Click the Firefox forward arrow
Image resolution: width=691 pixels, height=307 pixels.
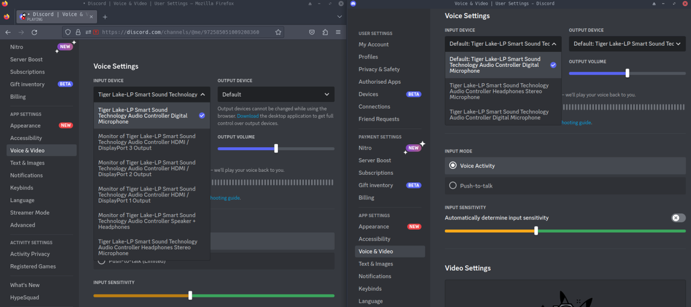tap(21, 32)
